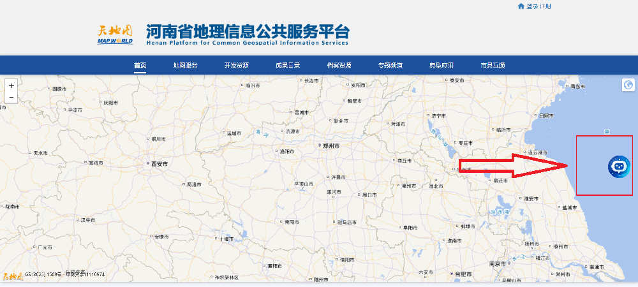
Task: Click the 郑州市 label on the map
Action: 330,145
